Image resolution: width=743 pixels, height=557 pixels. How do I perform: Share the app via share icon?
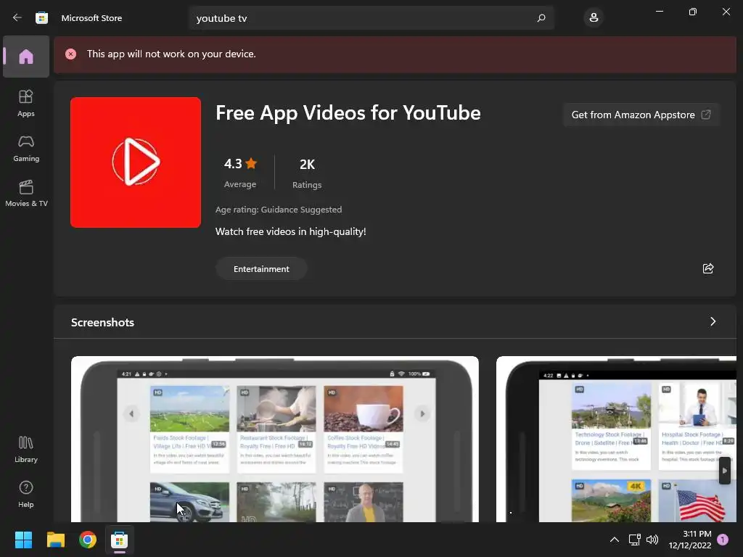click(708, 268)
